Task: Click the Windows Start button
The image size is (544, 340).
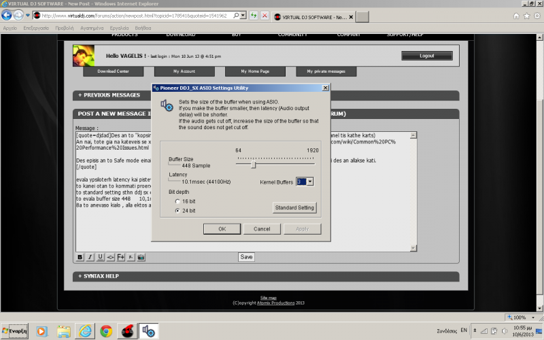Action: point(14,331)
